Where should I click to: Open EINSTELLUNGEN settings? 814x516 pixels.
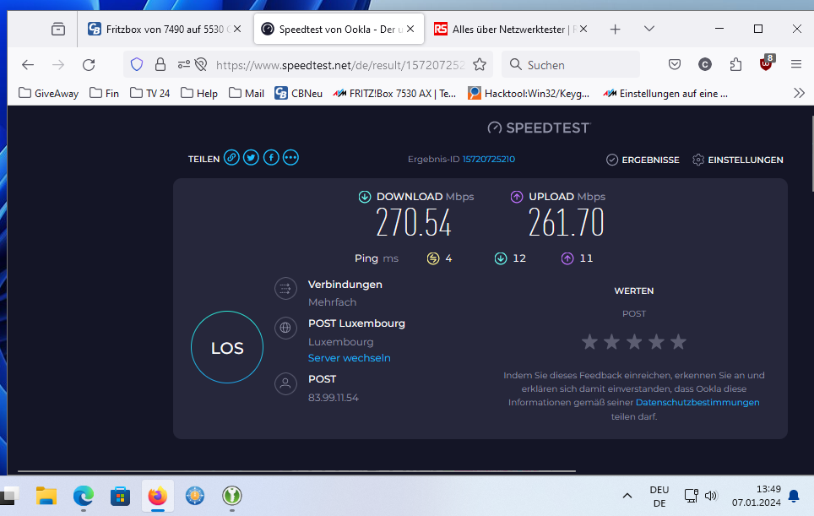(x=738, y=160)
